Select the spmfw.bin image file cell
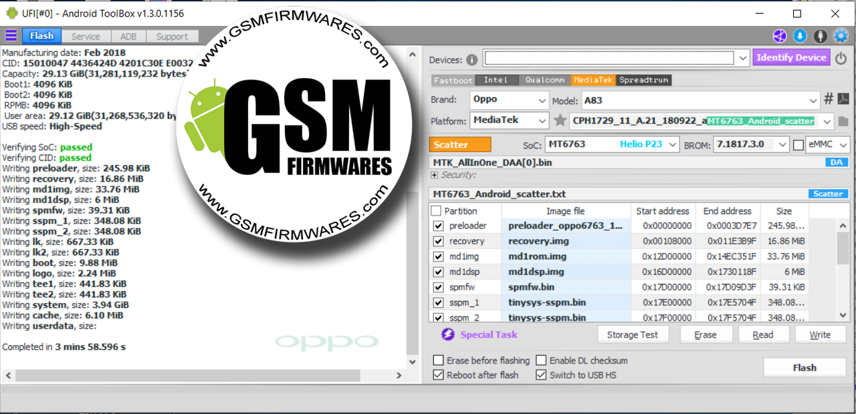Image resolution: width=856 pixels, height=414 pixels. [x=566, y=287]
